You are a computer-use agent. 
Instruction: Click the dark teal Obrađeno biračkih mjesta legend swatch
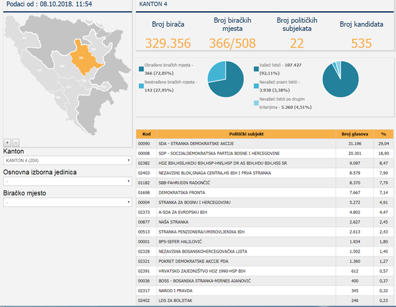coord(141,69)
